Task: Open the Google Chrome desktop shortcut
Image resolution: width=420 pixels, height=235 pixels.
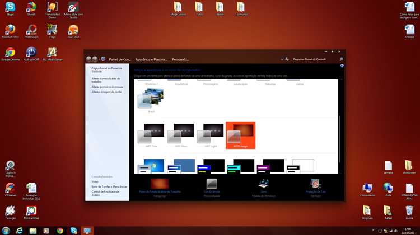Action: pos(10,54)
